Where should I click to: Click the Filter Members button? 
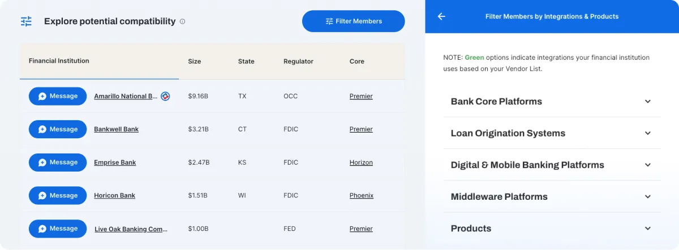[354, 21]
